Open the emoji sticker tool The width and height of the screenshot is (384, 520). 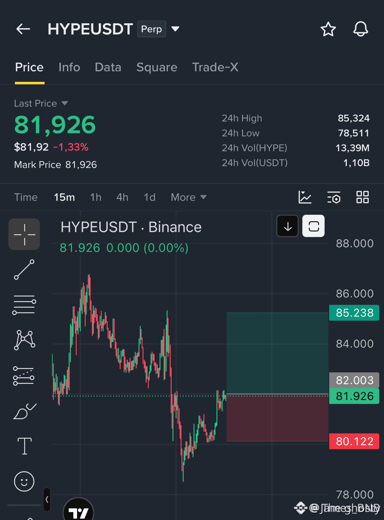coord(24,481)
